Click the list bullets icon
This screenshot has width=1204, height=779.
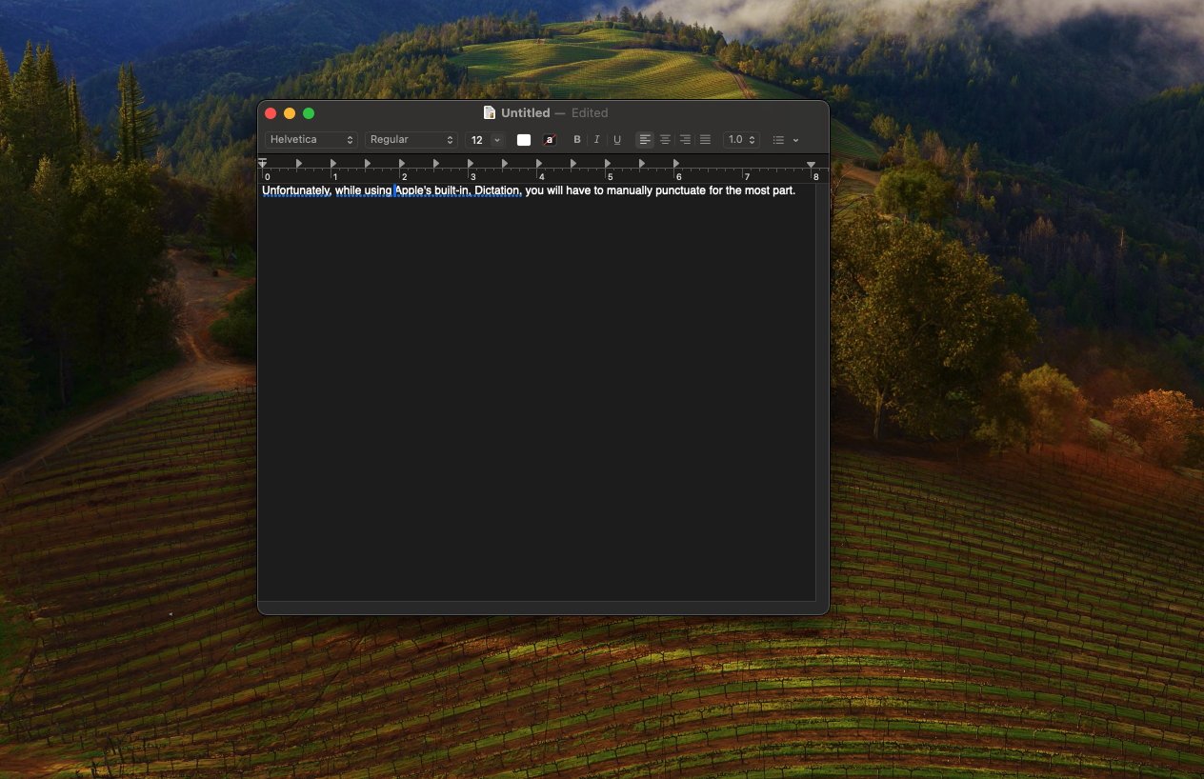click(778, 140)
